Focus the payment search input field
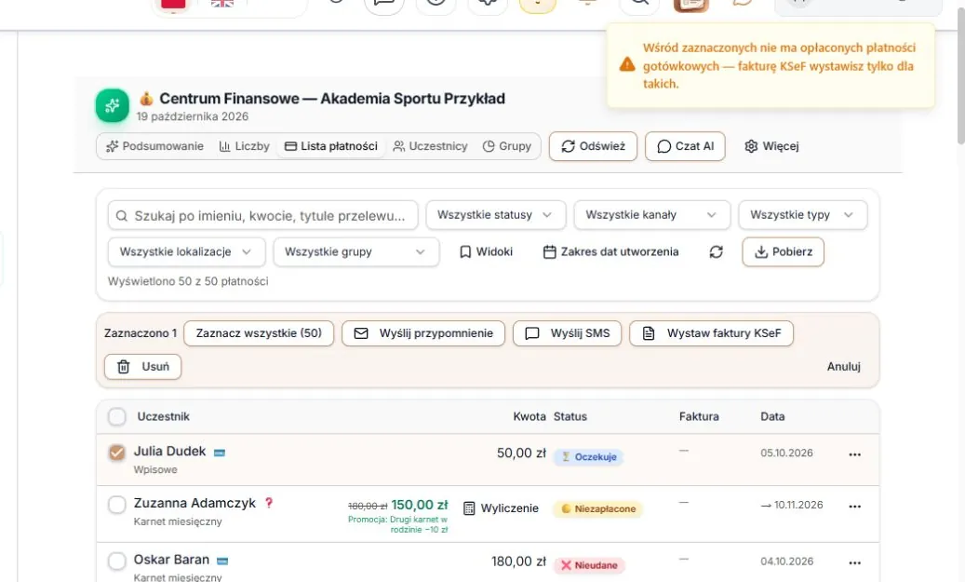The image size is (965, 582). 262,215
